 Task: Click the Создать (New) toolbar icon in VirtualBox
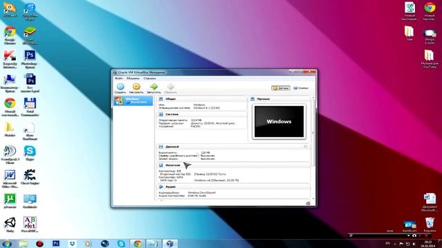120,88
